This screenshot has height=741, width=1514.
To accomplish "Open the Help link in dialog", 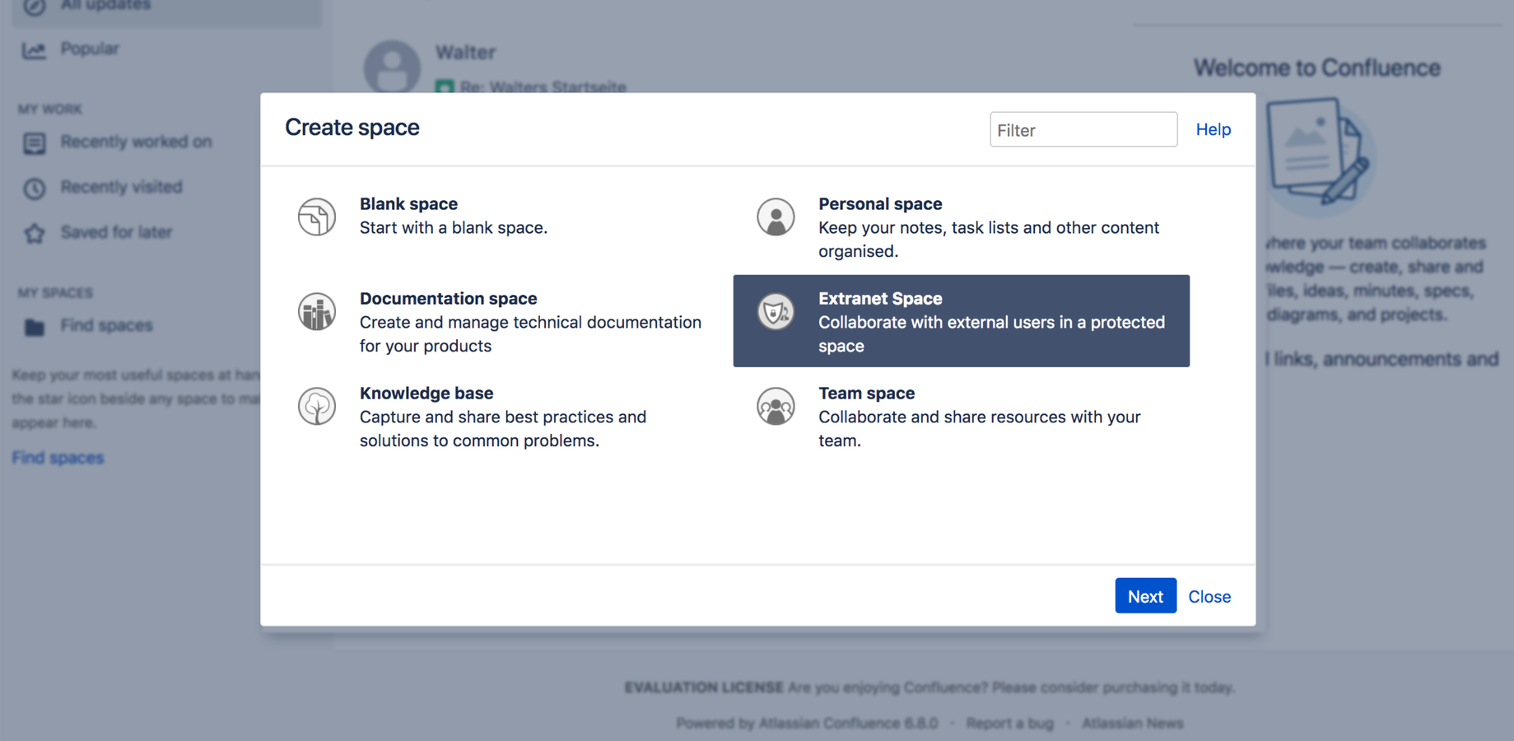I will point(1213,129).
